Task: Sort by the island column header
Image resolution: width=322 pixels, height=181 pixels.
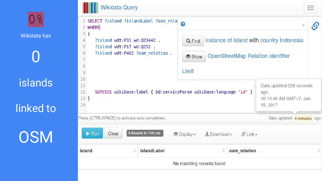Action: pos(108,151)
